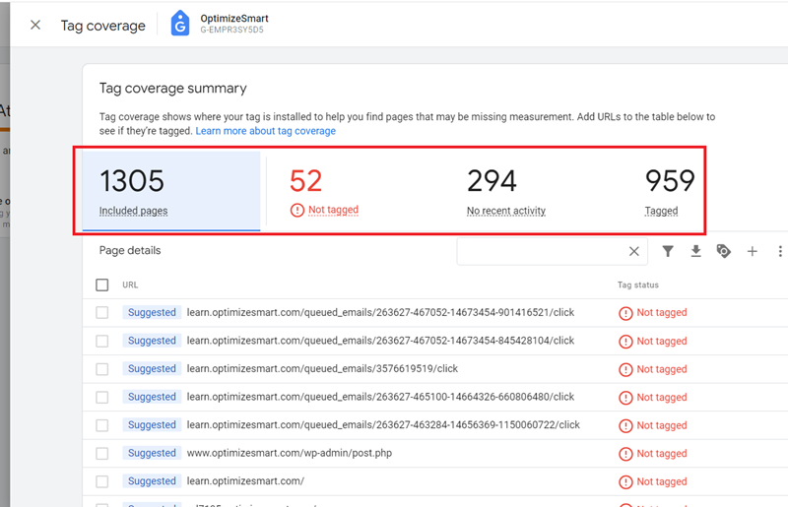Click the URL ending 845428104/click
This screenshot has height=507, width=788.
click(x=380, y=341)
